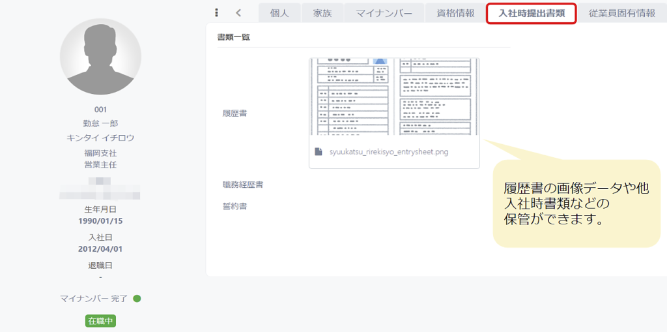This screenshot has width=667, height=332.
Task: Click the back chevron beside the tabs
Action: click(x=238, y=13)
